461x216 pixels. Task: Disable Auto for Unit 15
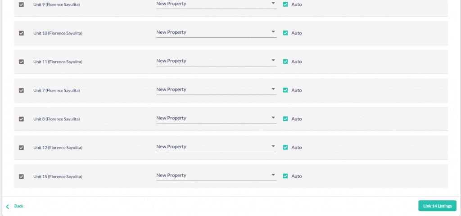[285, 176]
